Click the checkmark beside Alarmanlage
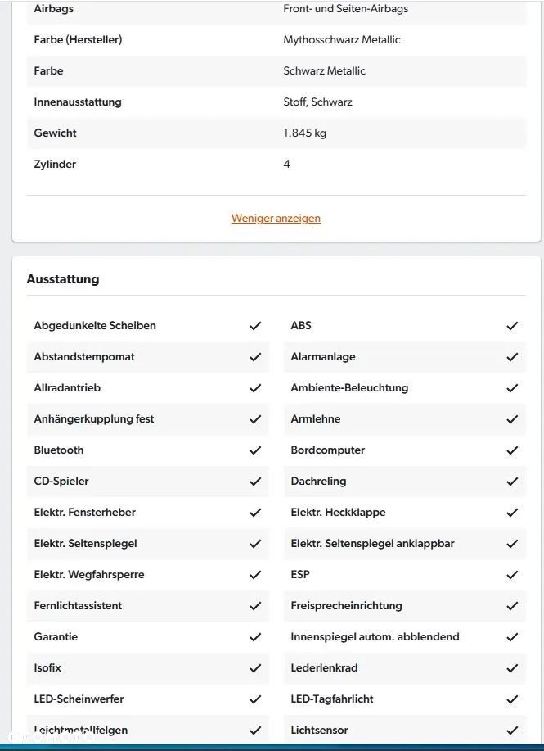The height and width of the screenshot is (751, 544). point(512,357)
